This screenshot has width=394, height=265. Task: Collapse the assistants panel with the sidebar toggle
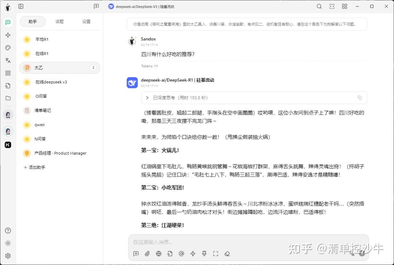(21, 6)
